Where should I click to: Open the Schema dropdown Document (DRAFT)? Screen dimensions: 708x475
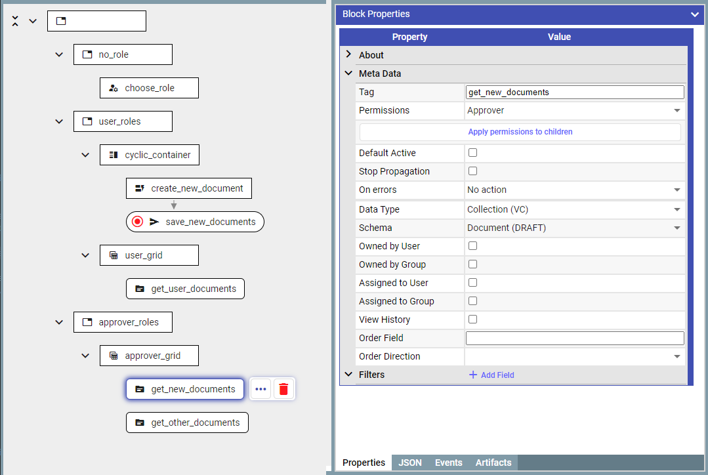coord(574,228)
